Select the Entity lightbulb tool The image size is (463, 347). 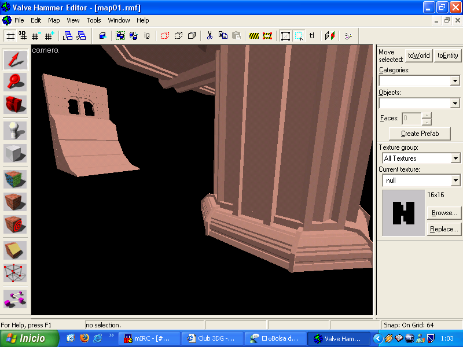point(15,131)
